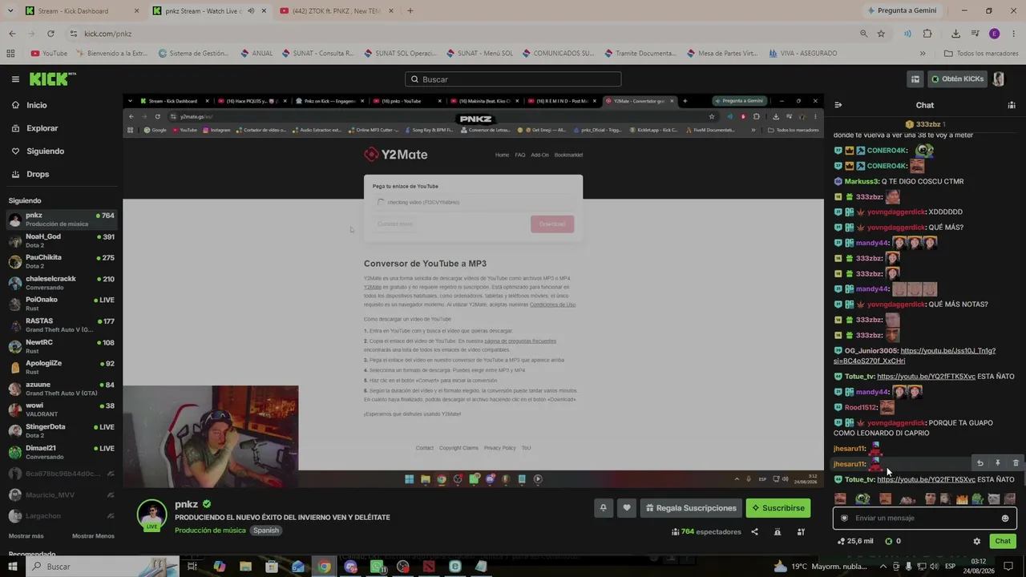Open the browser extensions puzzle icon
Screen dimensions: 1026x577
927,34
